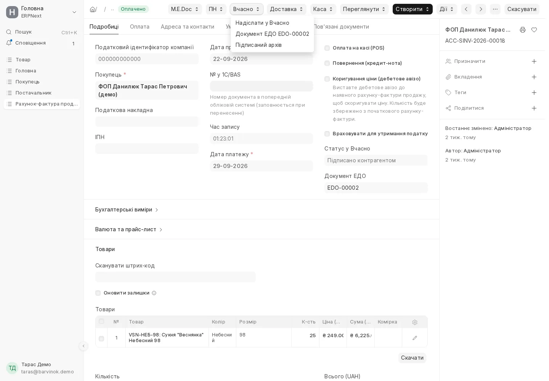Edit row 1 with the pencil icon
The image size is (549, 381).
tap(415, 338)
